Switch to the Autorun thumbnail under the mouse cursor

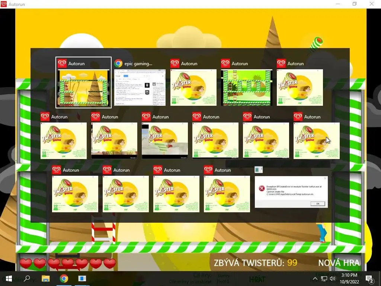[x=316, y=140]
